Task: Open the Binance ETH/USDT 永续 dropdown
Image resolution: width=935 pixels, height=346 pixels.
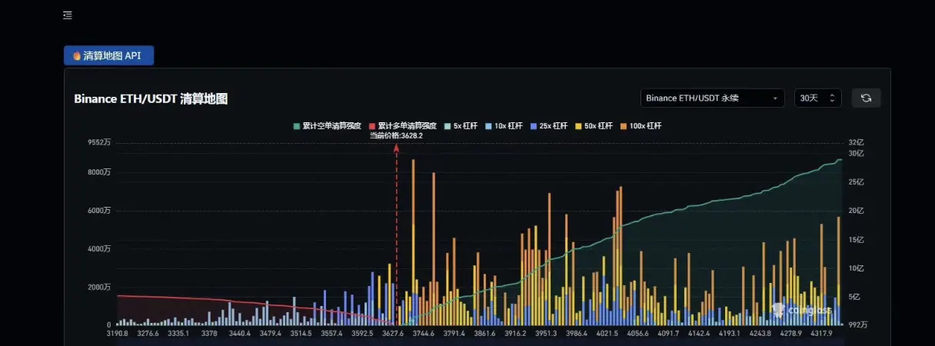Action: tap(712, 98)
